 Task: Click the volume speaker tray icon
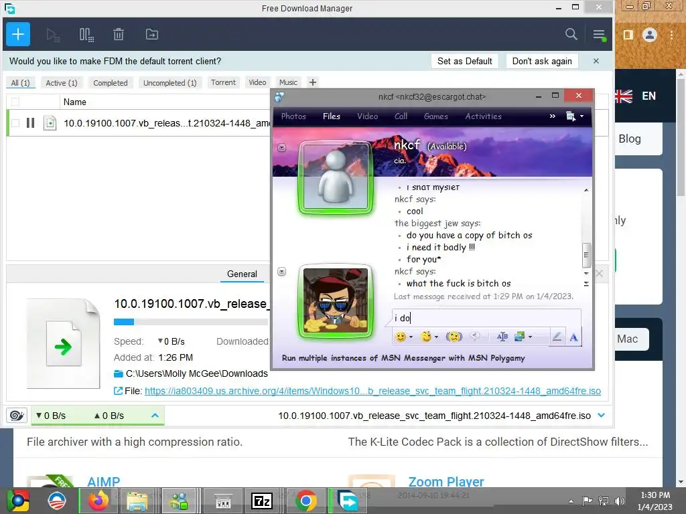click(619, 501)
